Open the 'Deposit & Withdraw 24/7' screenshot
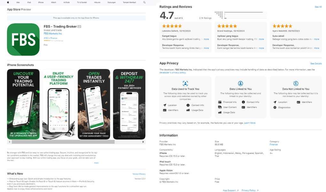Screen dimensions: 326x192 click(129, 104)
